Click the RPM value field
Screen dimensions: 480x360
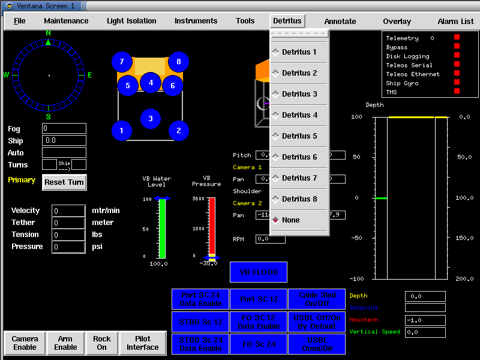coord(271,239)
